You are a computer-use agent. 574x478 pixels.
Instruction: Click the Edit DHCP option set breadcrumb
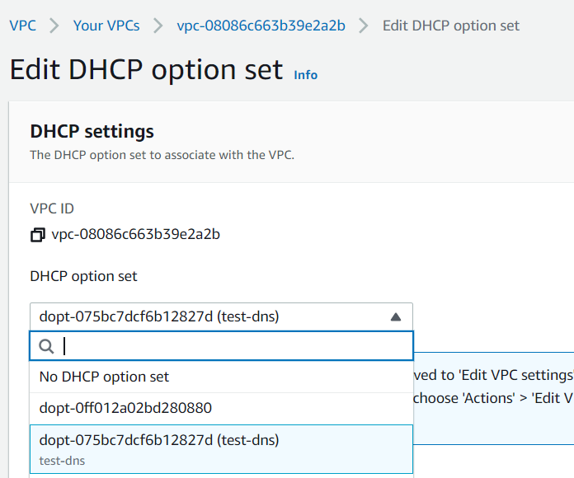451,26
